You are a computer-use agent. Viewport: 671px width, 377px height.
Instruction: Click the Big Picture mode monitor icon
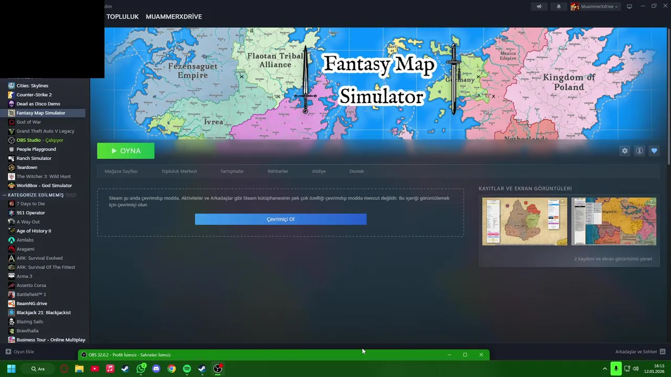pyautogui.click(x=629, y=6)
